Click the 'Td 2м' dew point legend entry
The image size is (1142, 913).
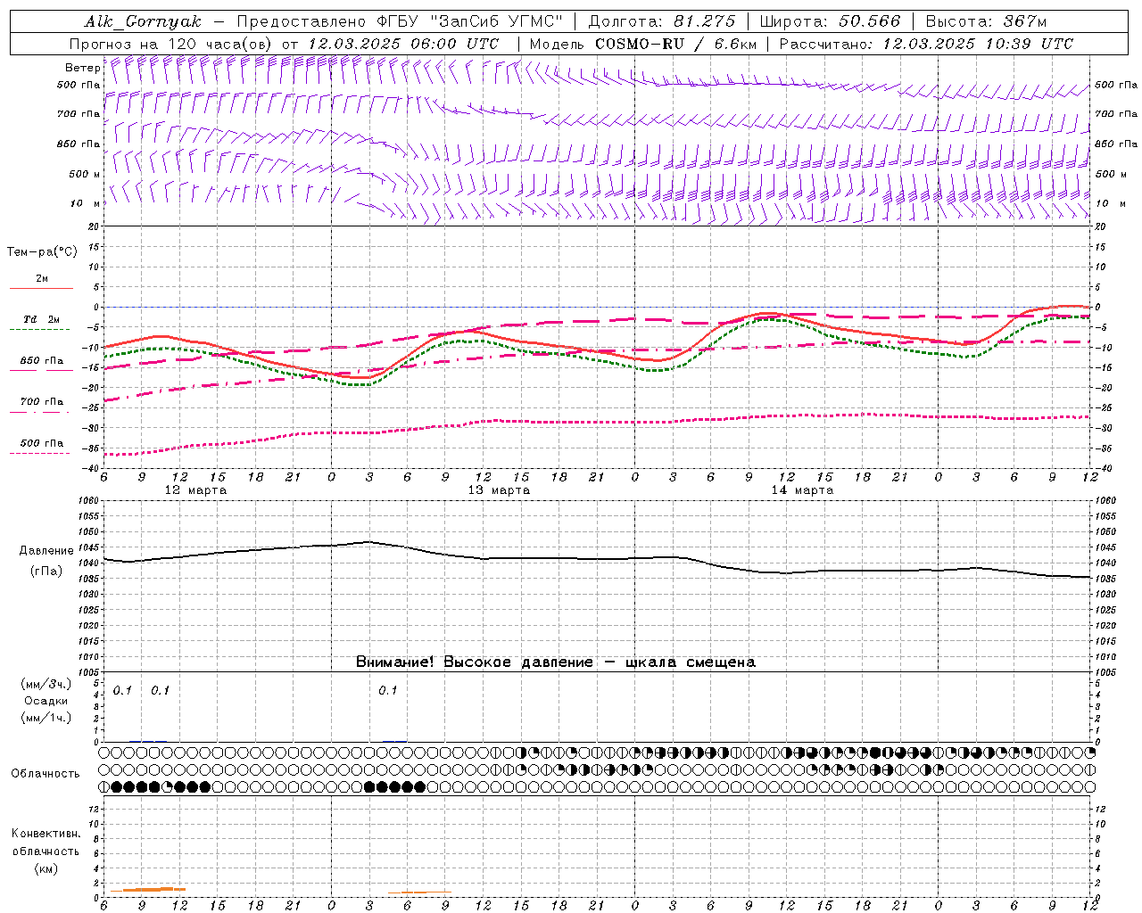(41, 319)
